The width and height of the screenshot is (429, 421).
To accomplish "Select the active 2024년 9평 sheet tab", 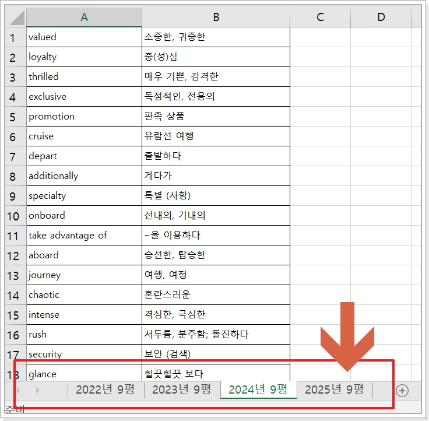I will pos(258,390).
